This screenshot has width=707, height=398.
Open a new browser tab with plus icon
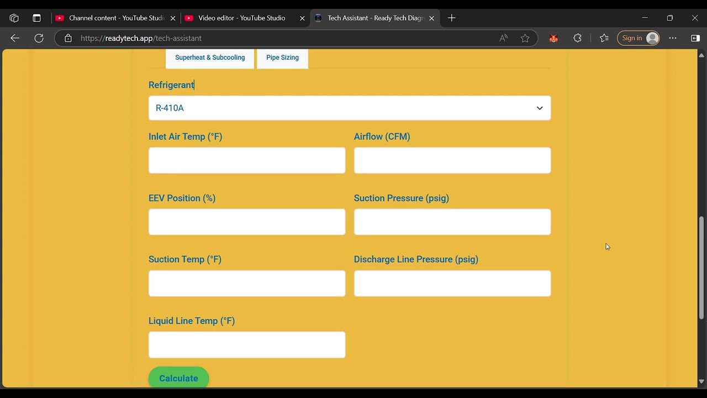tap(451, 18)
